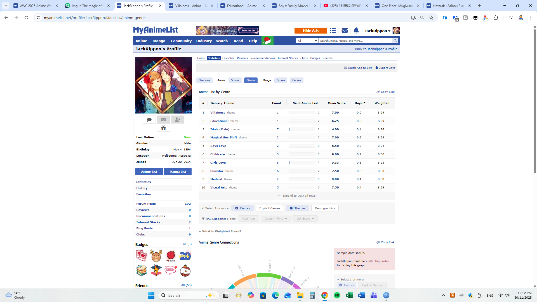
Task: Open Spotify from the taskbar
Action: (337, 295)
